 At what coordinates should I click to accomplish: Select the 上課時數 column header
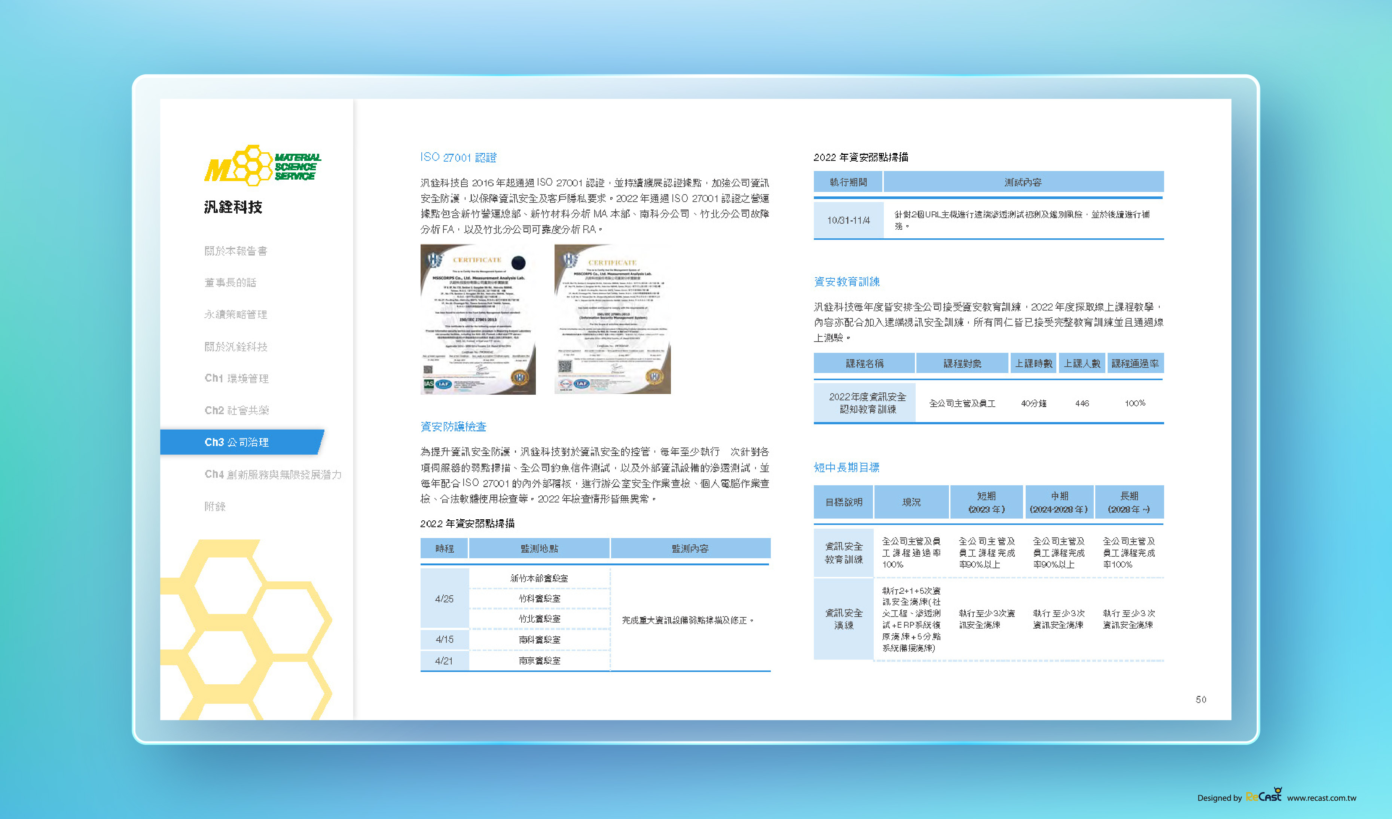[1034, 363]
